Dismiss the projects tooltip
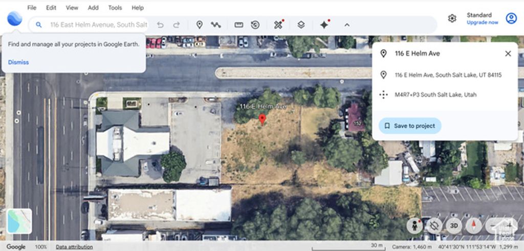This screenshot has height=251, width=524. 18,62
